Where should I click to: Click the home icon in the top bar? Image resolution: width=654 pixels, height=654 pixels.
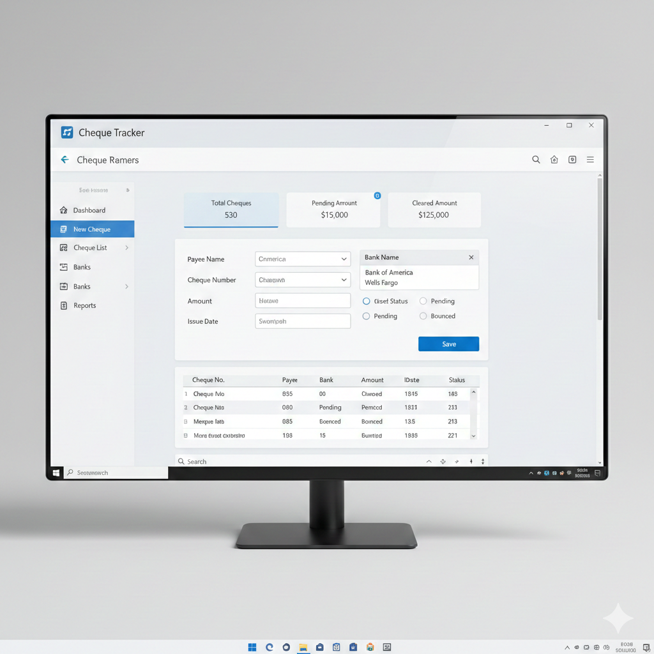click(554, 160)
